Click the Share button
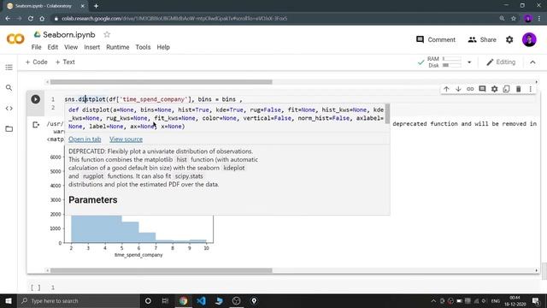The image size is (547, 308). [x=482, y=40]
